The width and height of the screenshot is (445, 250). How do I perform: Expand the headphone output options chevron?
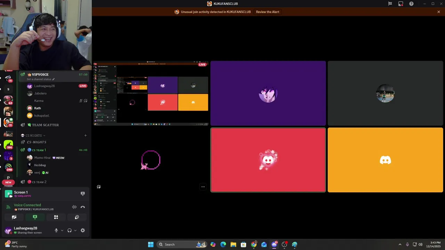[75, 230]
